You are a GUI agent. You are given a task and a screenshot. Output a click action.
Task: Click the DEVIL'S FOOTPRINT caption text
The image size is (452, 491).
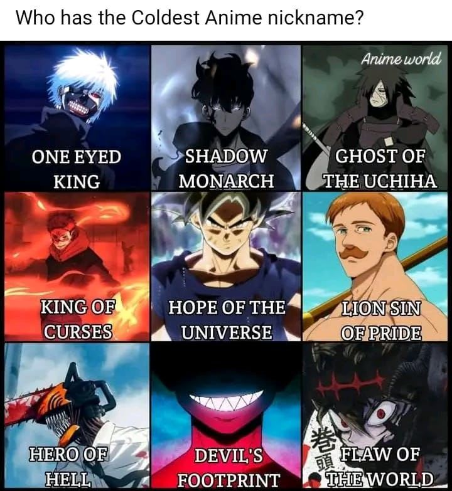[229, 468]
